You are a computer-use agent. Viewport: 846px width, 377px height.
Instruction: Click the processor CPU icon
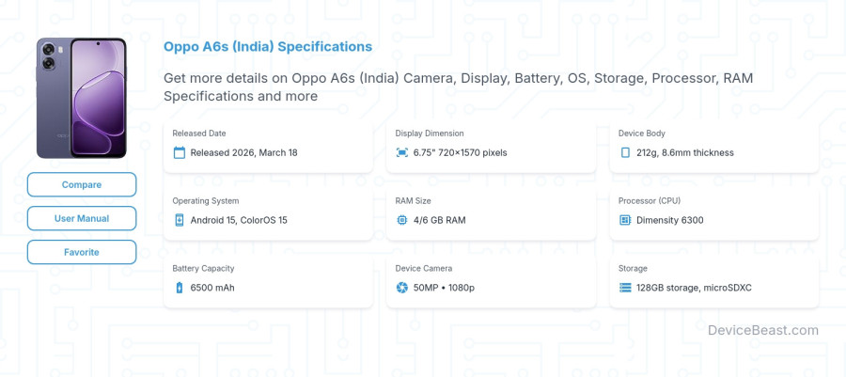625,220
